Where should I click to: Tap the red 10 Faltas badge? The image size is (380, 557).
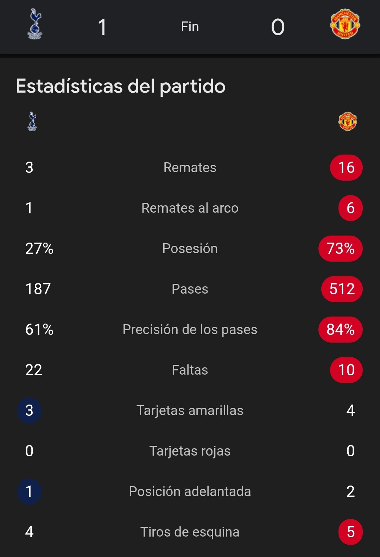point(346,370)
